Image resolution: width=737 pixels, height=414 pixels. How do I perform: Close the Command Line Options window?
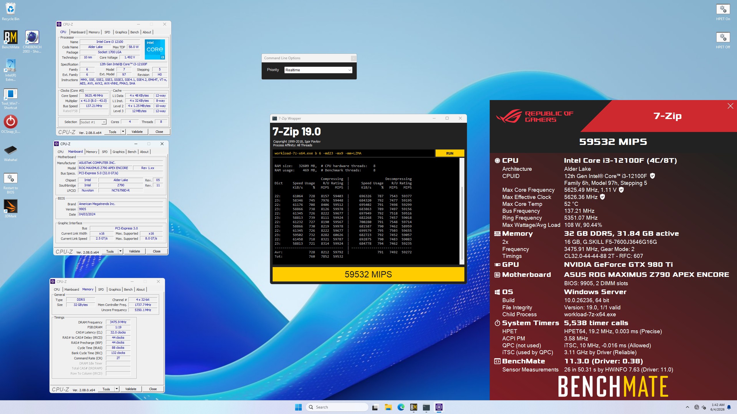[x=353, y=58]
